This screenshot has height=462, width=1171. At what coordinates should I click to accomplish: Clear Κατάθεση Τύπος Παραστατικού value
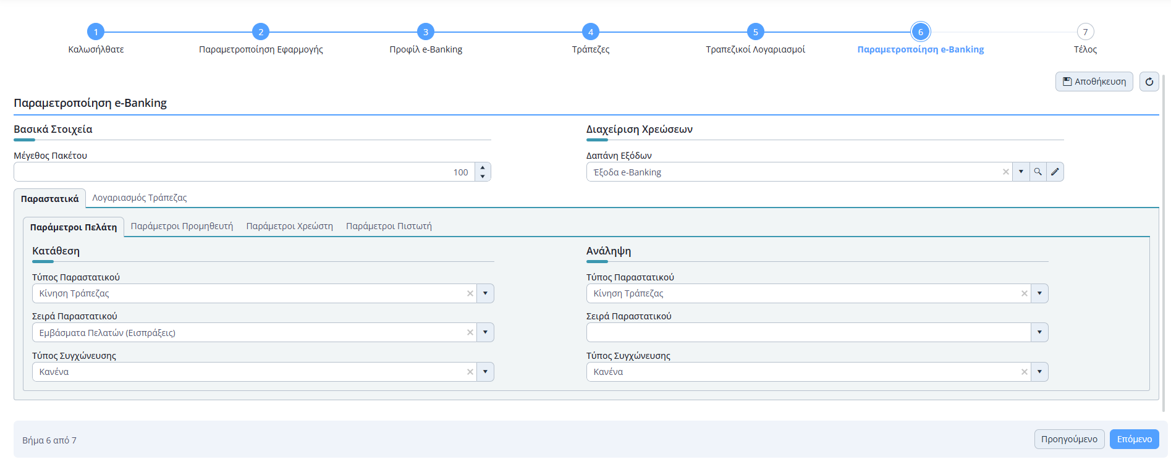(x=470, y=293)
